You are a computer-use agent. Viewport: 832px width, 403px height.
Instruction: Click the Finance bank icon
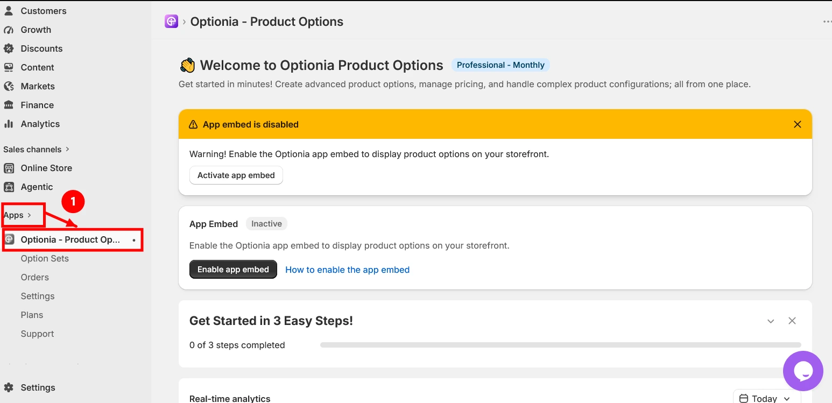point(9,105)
